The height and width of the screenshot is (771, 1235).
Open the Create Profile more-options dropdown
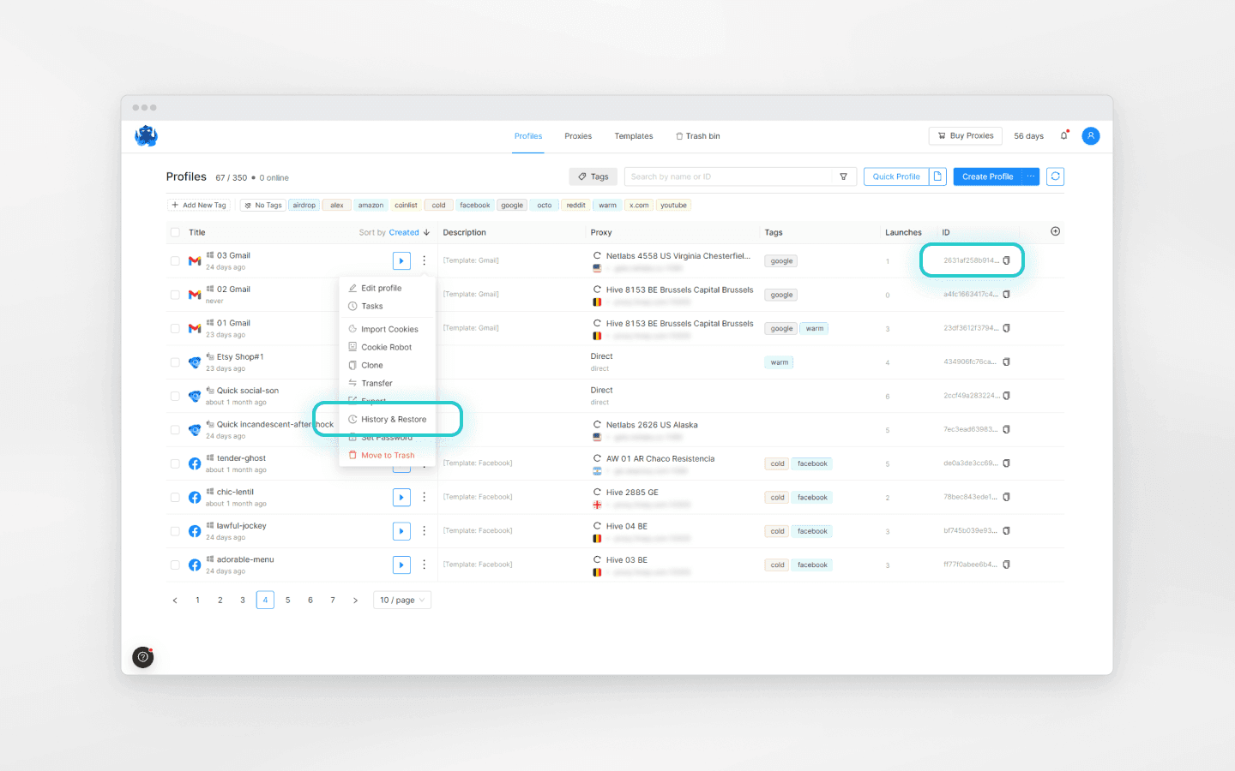click(x=1031, y=176)
